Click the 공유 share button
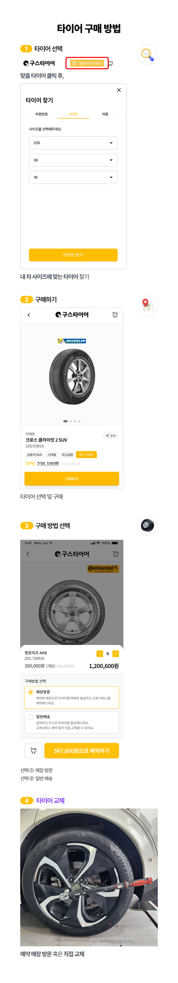178x983 pixels. coord(110,435)
